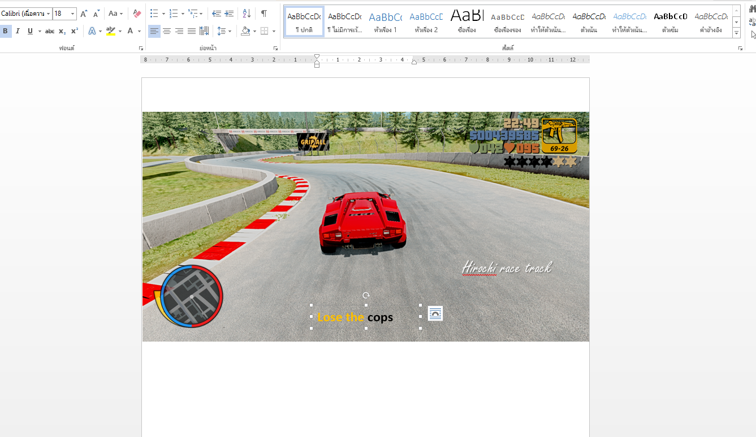This screenshot has width=756, height=437.
Task: Open the font name dropdown
Action: (x=49, y=14)
